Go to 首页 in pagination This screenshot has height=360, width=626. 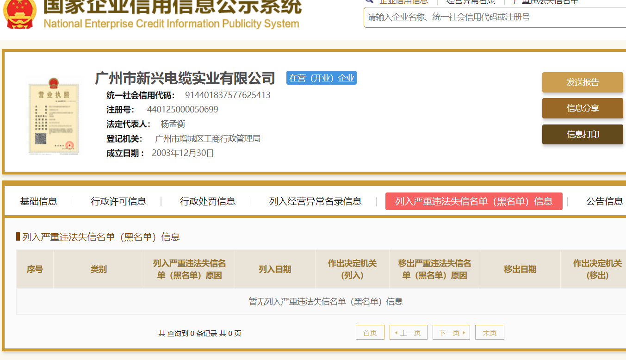tap(370, 332)
